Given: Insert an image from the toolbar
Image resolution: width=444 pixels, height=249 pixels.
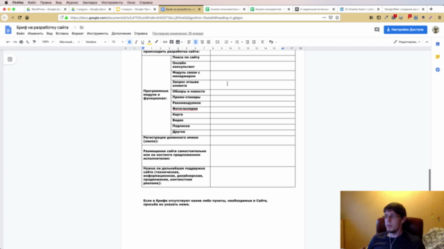Looking at the screenshot, I should pos(178,42).
